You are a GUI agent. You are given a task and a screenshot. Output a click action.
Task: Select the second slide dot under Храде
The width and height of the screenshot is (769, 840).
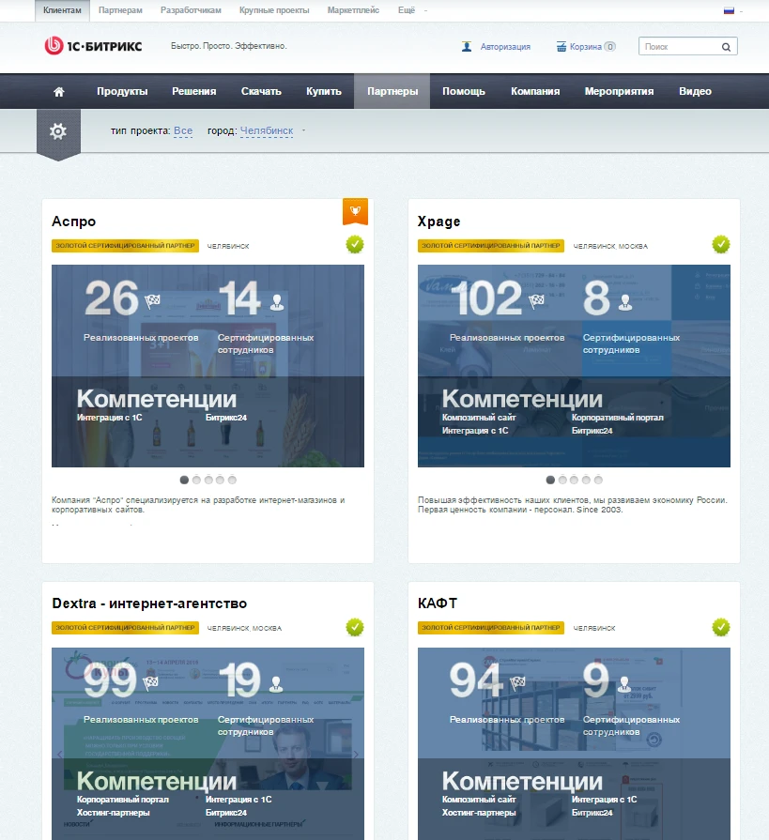click(x=562, y=480)
